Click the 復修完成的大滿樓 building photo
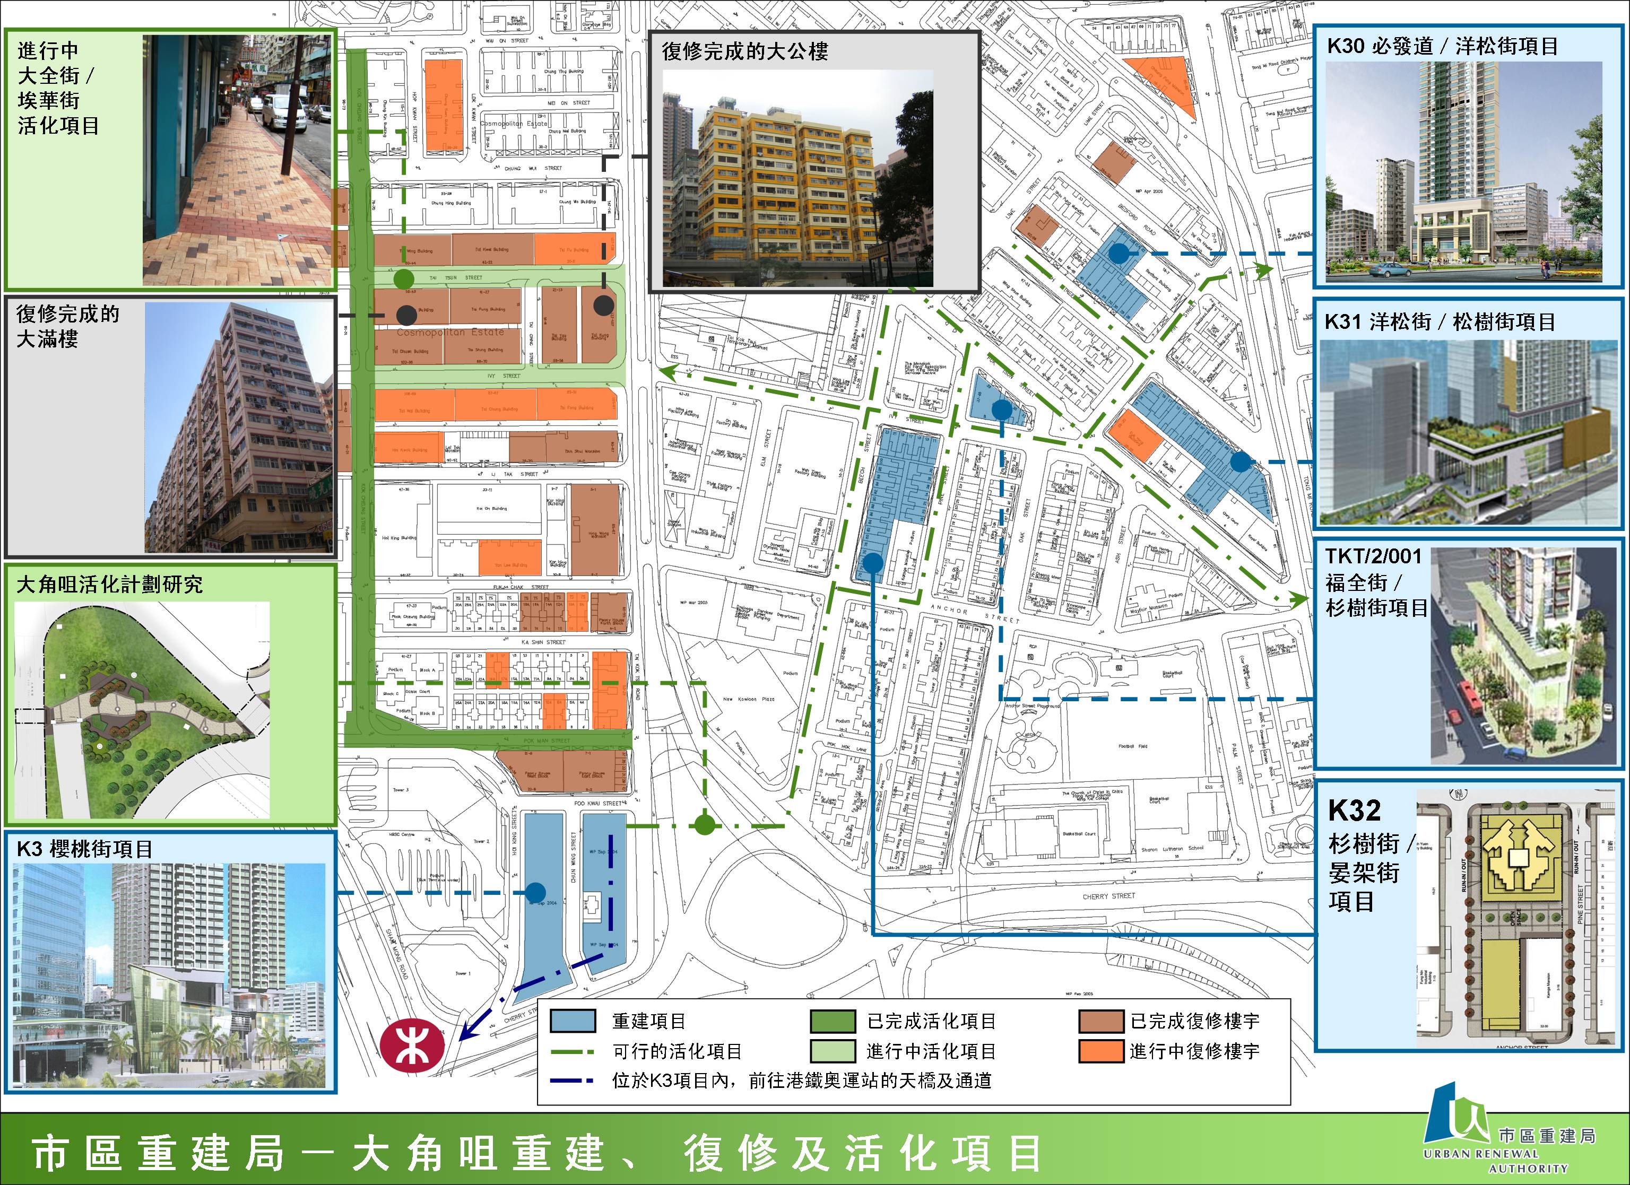 tap(239, 428)
